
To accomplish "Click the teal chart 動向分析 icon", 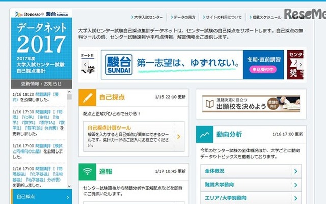I will (x=205, y=135).
